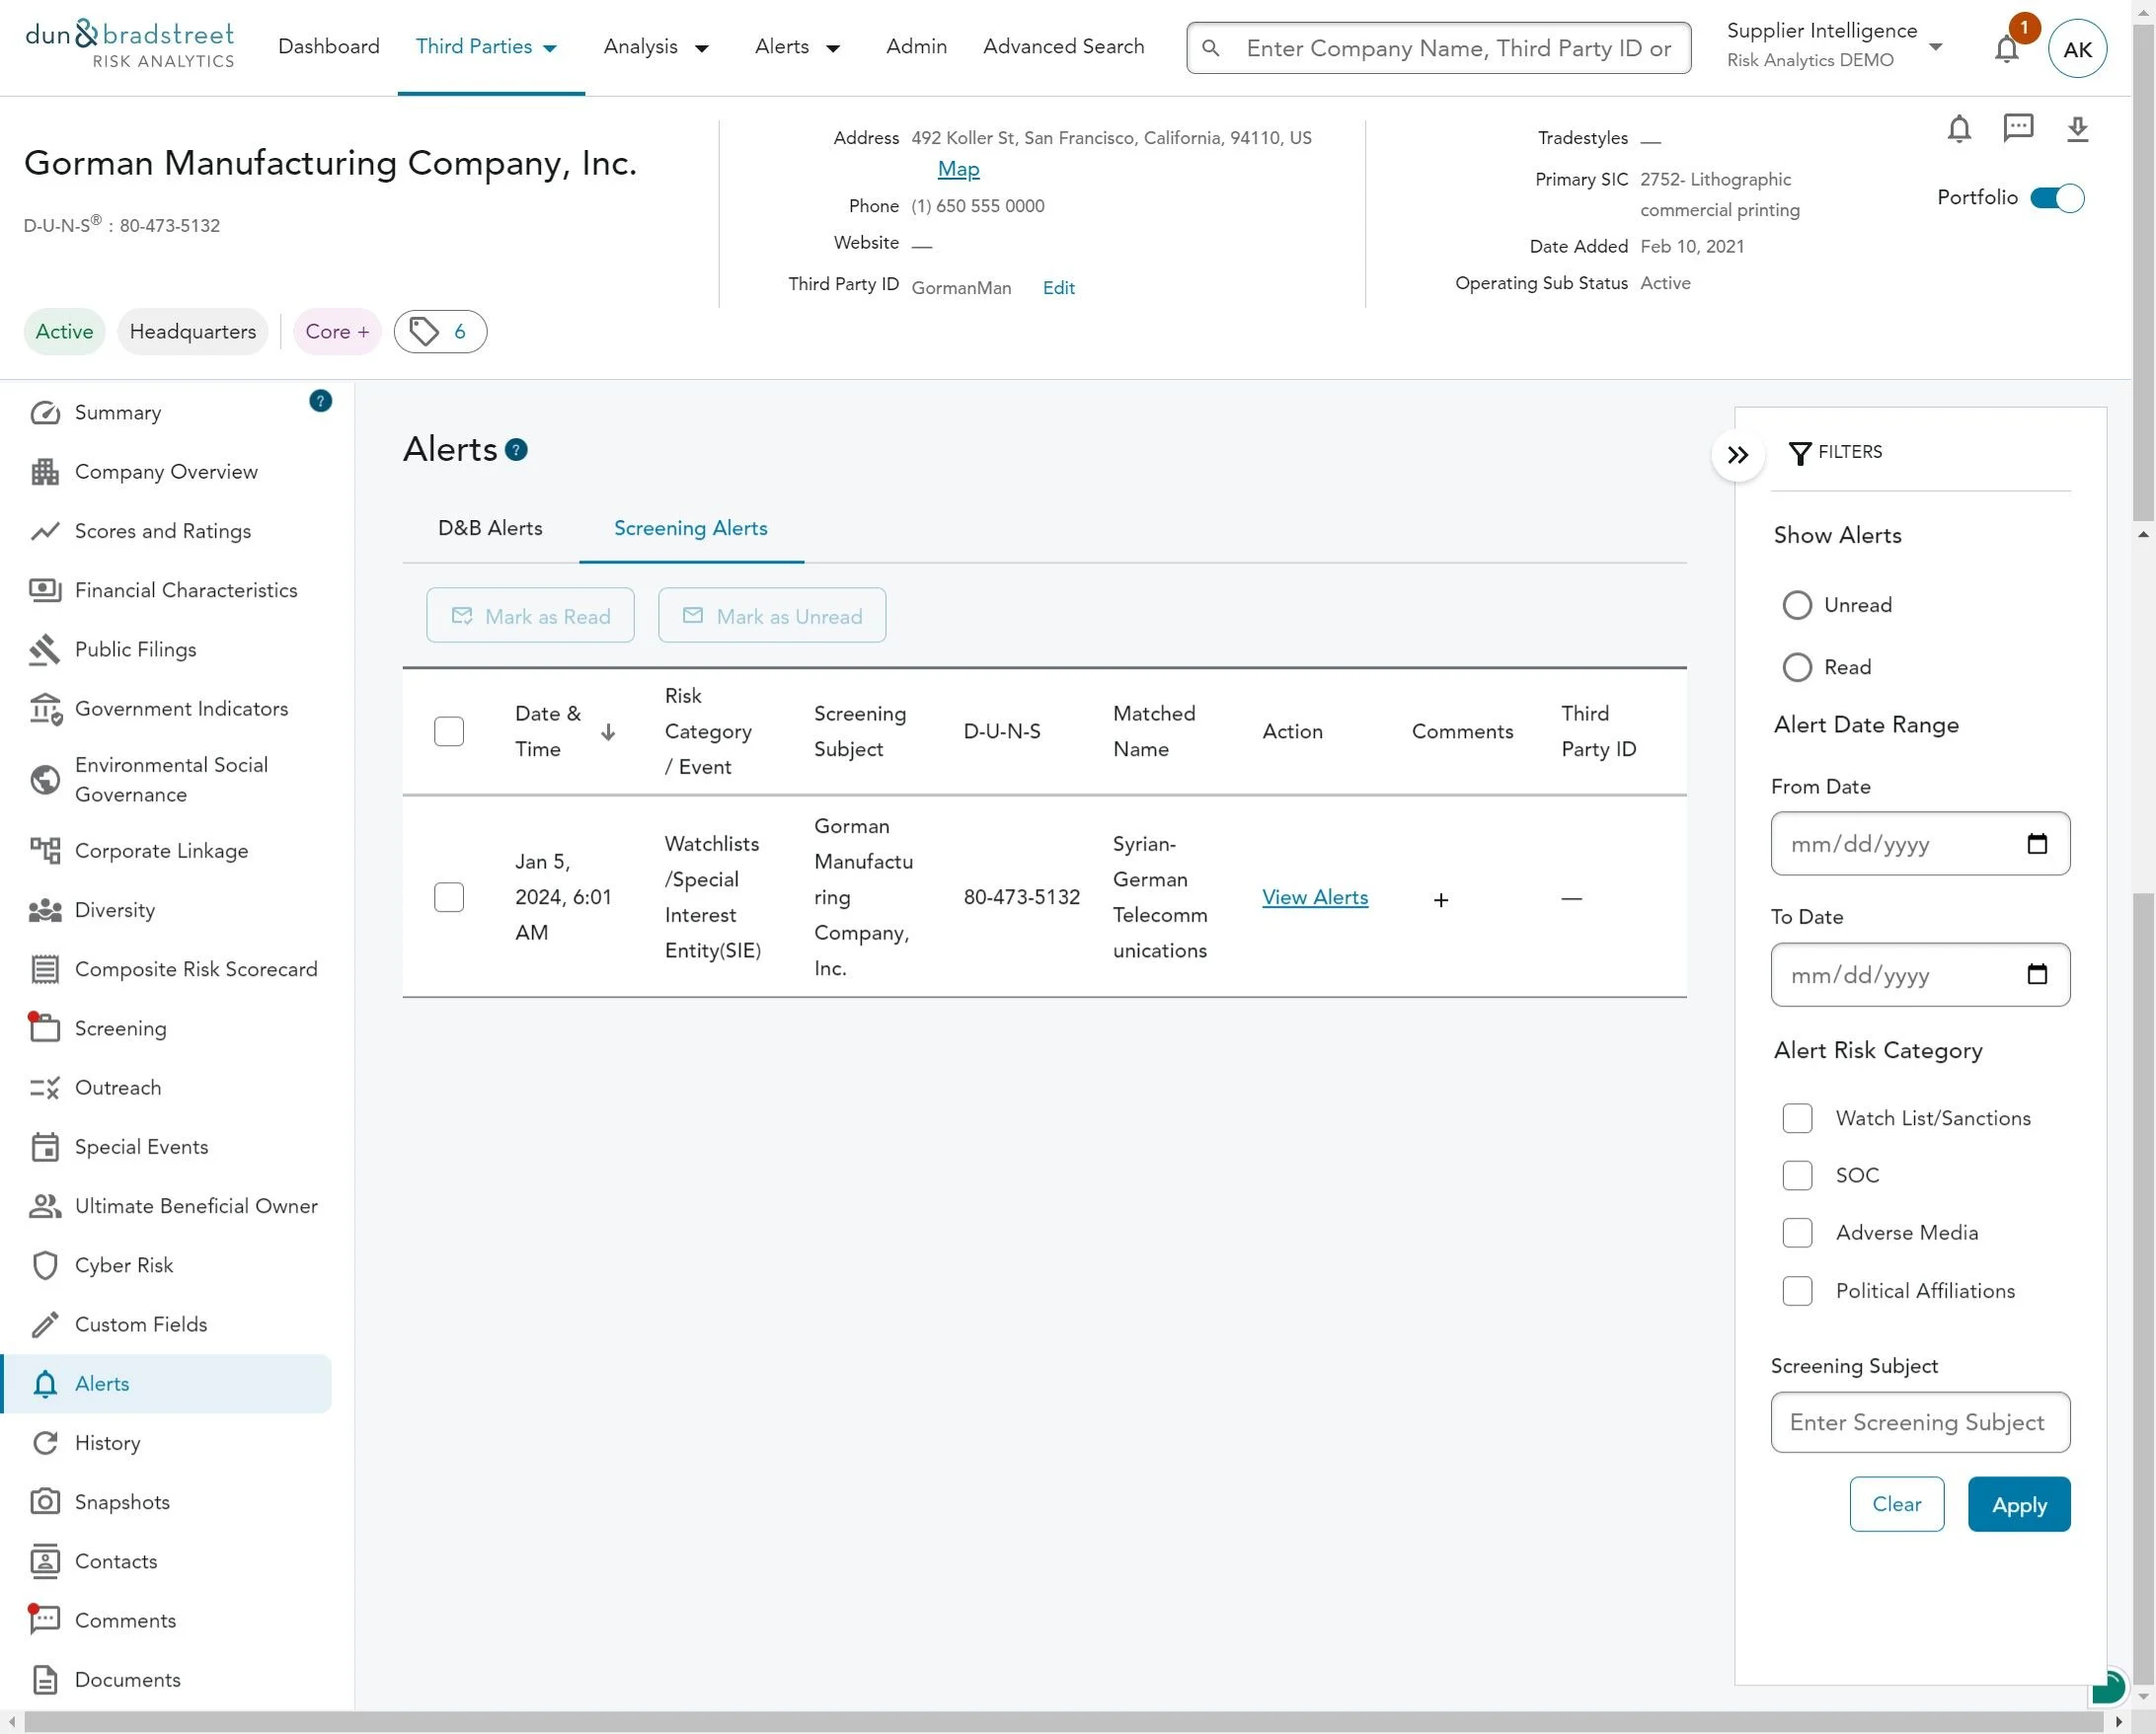Viewport: 2156px width, 1734px height.
Task: Check the Adverse Media checkbox
Action: tap(1797, 1232)
